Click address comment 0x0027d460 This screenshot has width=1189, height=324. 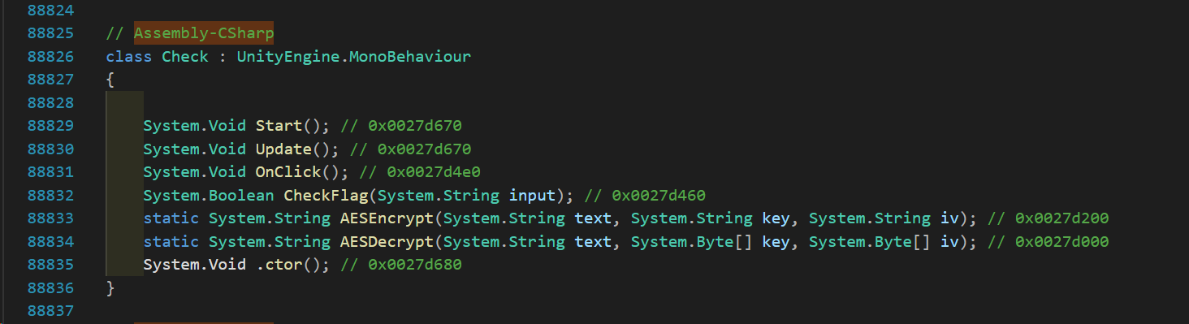pyautogui.click(x=659, y=196)
